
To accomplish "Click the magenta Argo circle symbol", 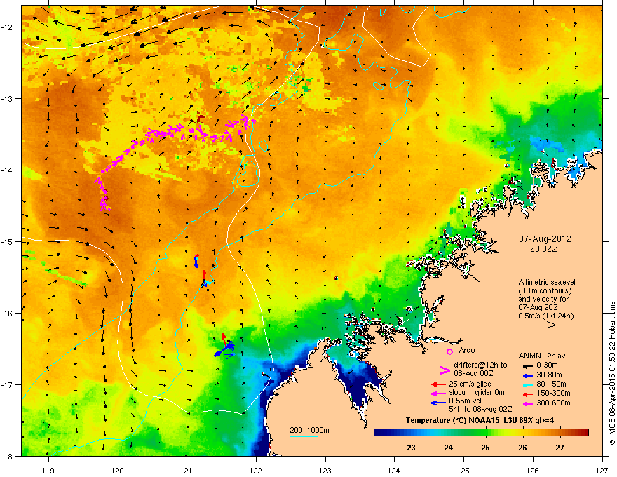I will [x=449, y=351].
